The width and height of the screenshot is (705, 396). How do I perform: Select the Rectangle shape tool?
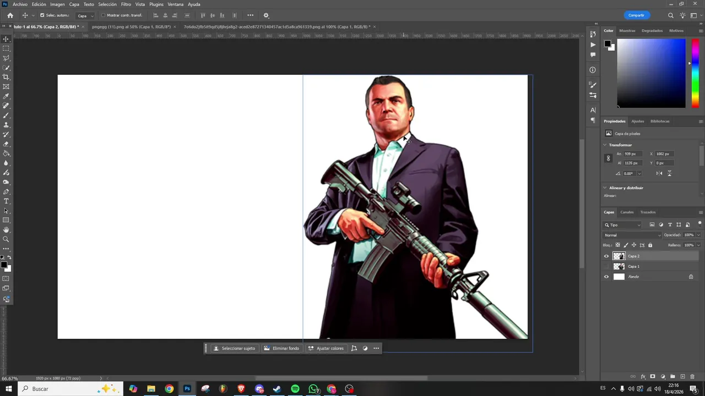pyautogui.click(x=6, y=221)
